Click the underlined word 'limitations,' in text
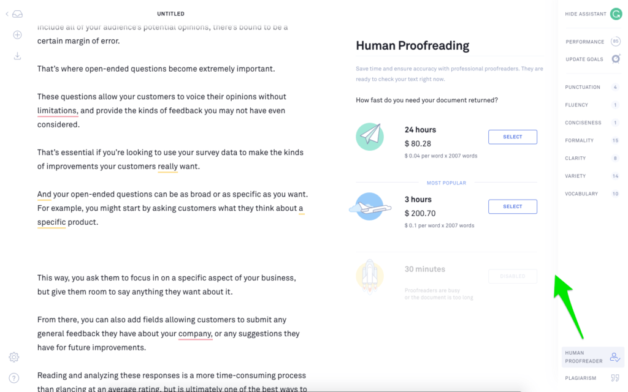Viewport: 628px width, 392px height. (58, 111)
